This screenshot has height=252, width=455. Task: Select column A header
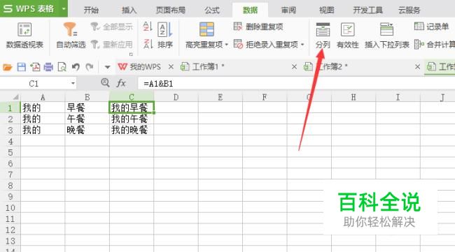[x=43, y=97]
